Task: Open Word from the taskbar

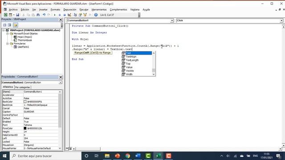Action: (138, 156)
